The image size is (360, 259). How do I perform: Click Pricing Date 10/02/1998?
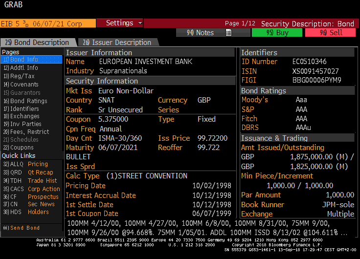(x=212, y=186)
